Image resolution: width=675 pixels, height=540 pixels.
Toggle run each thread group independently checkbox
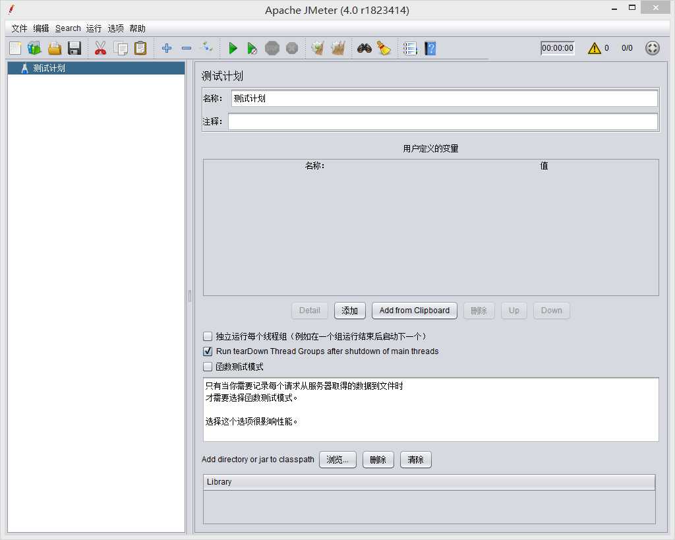click(x=208, y=336)
